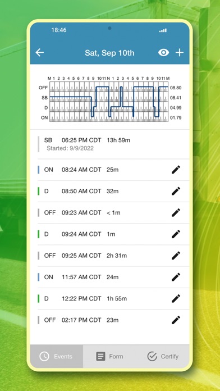Add a new event with plus icon
Image resolution: width=220 pixels, height=391 pixels.
click(180, 53)
